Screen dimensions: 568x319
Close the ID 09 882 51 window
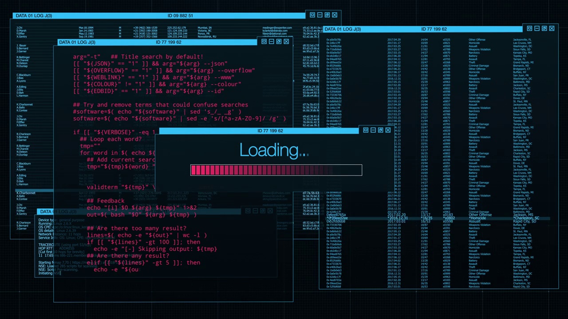(335, 15)
